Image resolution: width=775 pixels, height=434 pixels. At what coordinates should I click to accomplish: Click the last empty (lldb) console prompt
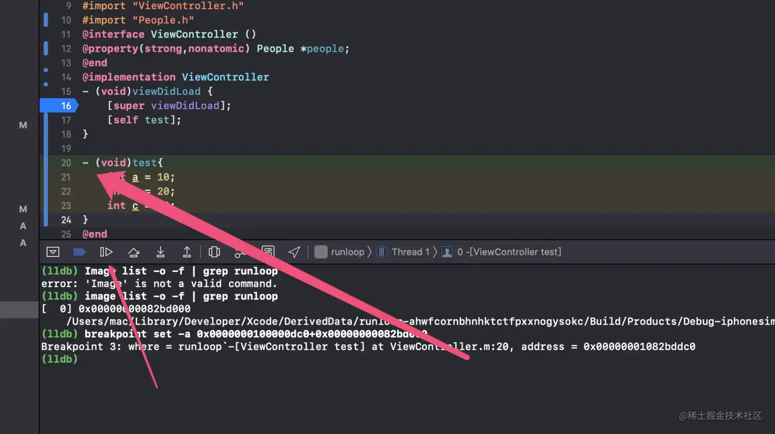[59, 359]
